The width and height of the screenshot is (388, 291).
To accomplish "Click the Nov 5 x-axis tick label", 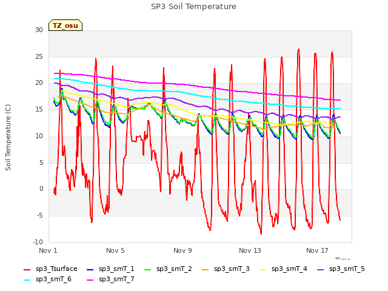I will [x=115, y=250].
